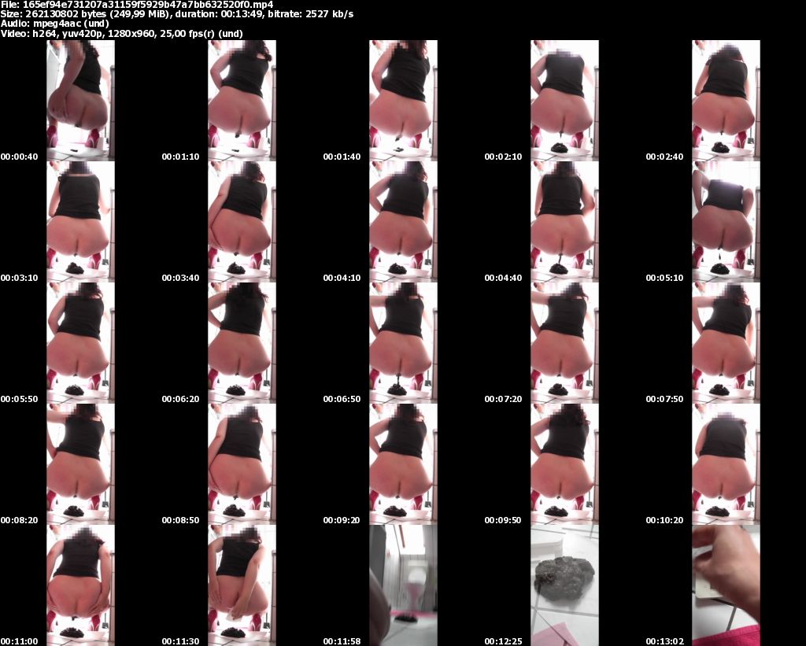
Task: Pick the frame at 00:02:10
Action: [564, 100]
